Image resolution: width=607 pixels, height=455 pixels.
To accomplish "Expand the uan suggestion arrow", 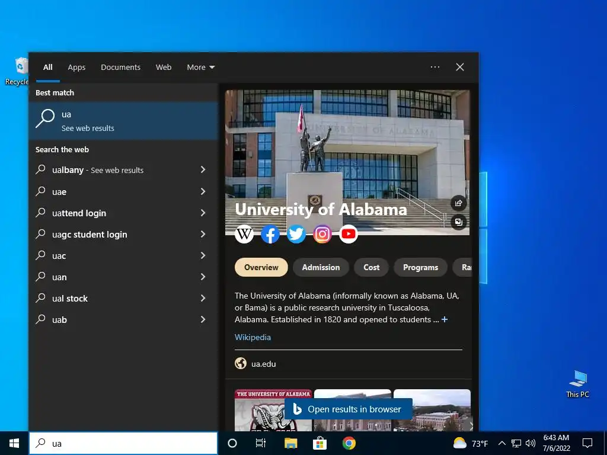I will [x=203, y=276].
